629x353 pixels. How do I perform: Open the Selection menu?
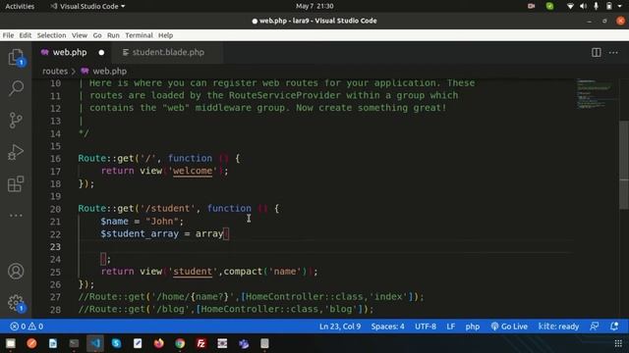click(51, 35)
